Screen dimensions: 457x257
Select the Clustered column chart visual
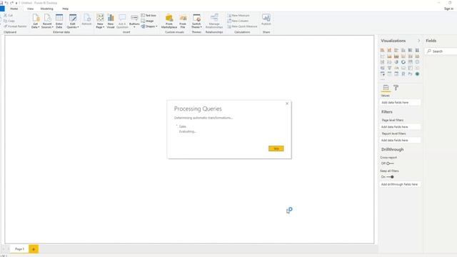click(403, 50)
